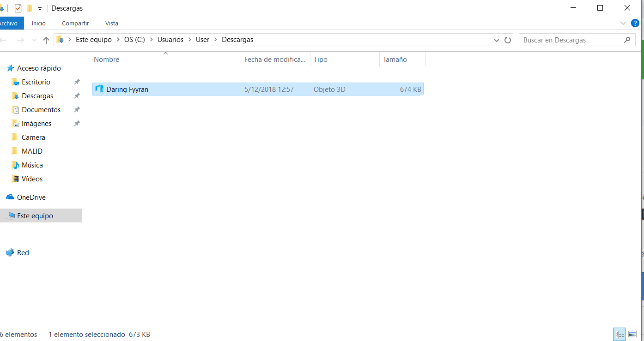Viewport: 644px width, 341px height.
Task: Open the Quick Access Toolbar customize arrow
Action: (40, 9)
